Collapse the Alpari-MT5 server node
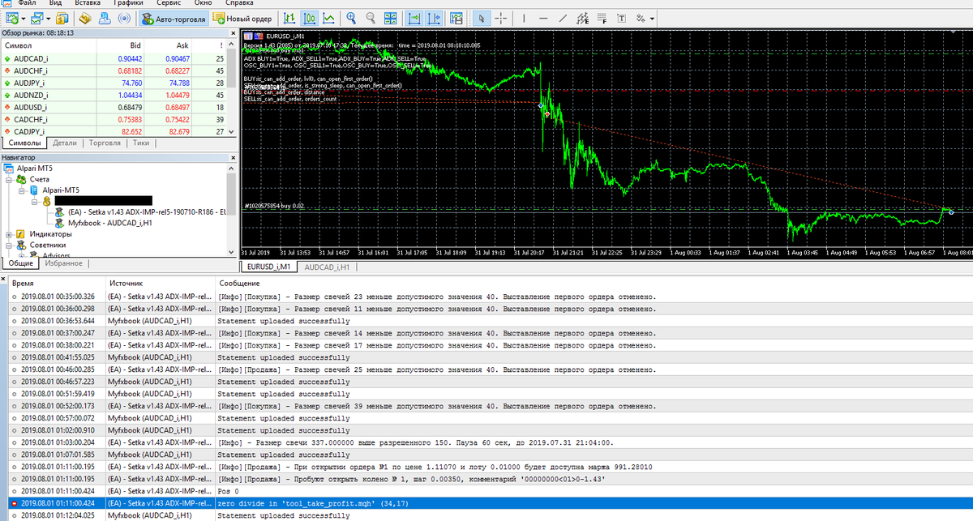Screen dimensions: 973x521 coord(21,190)
